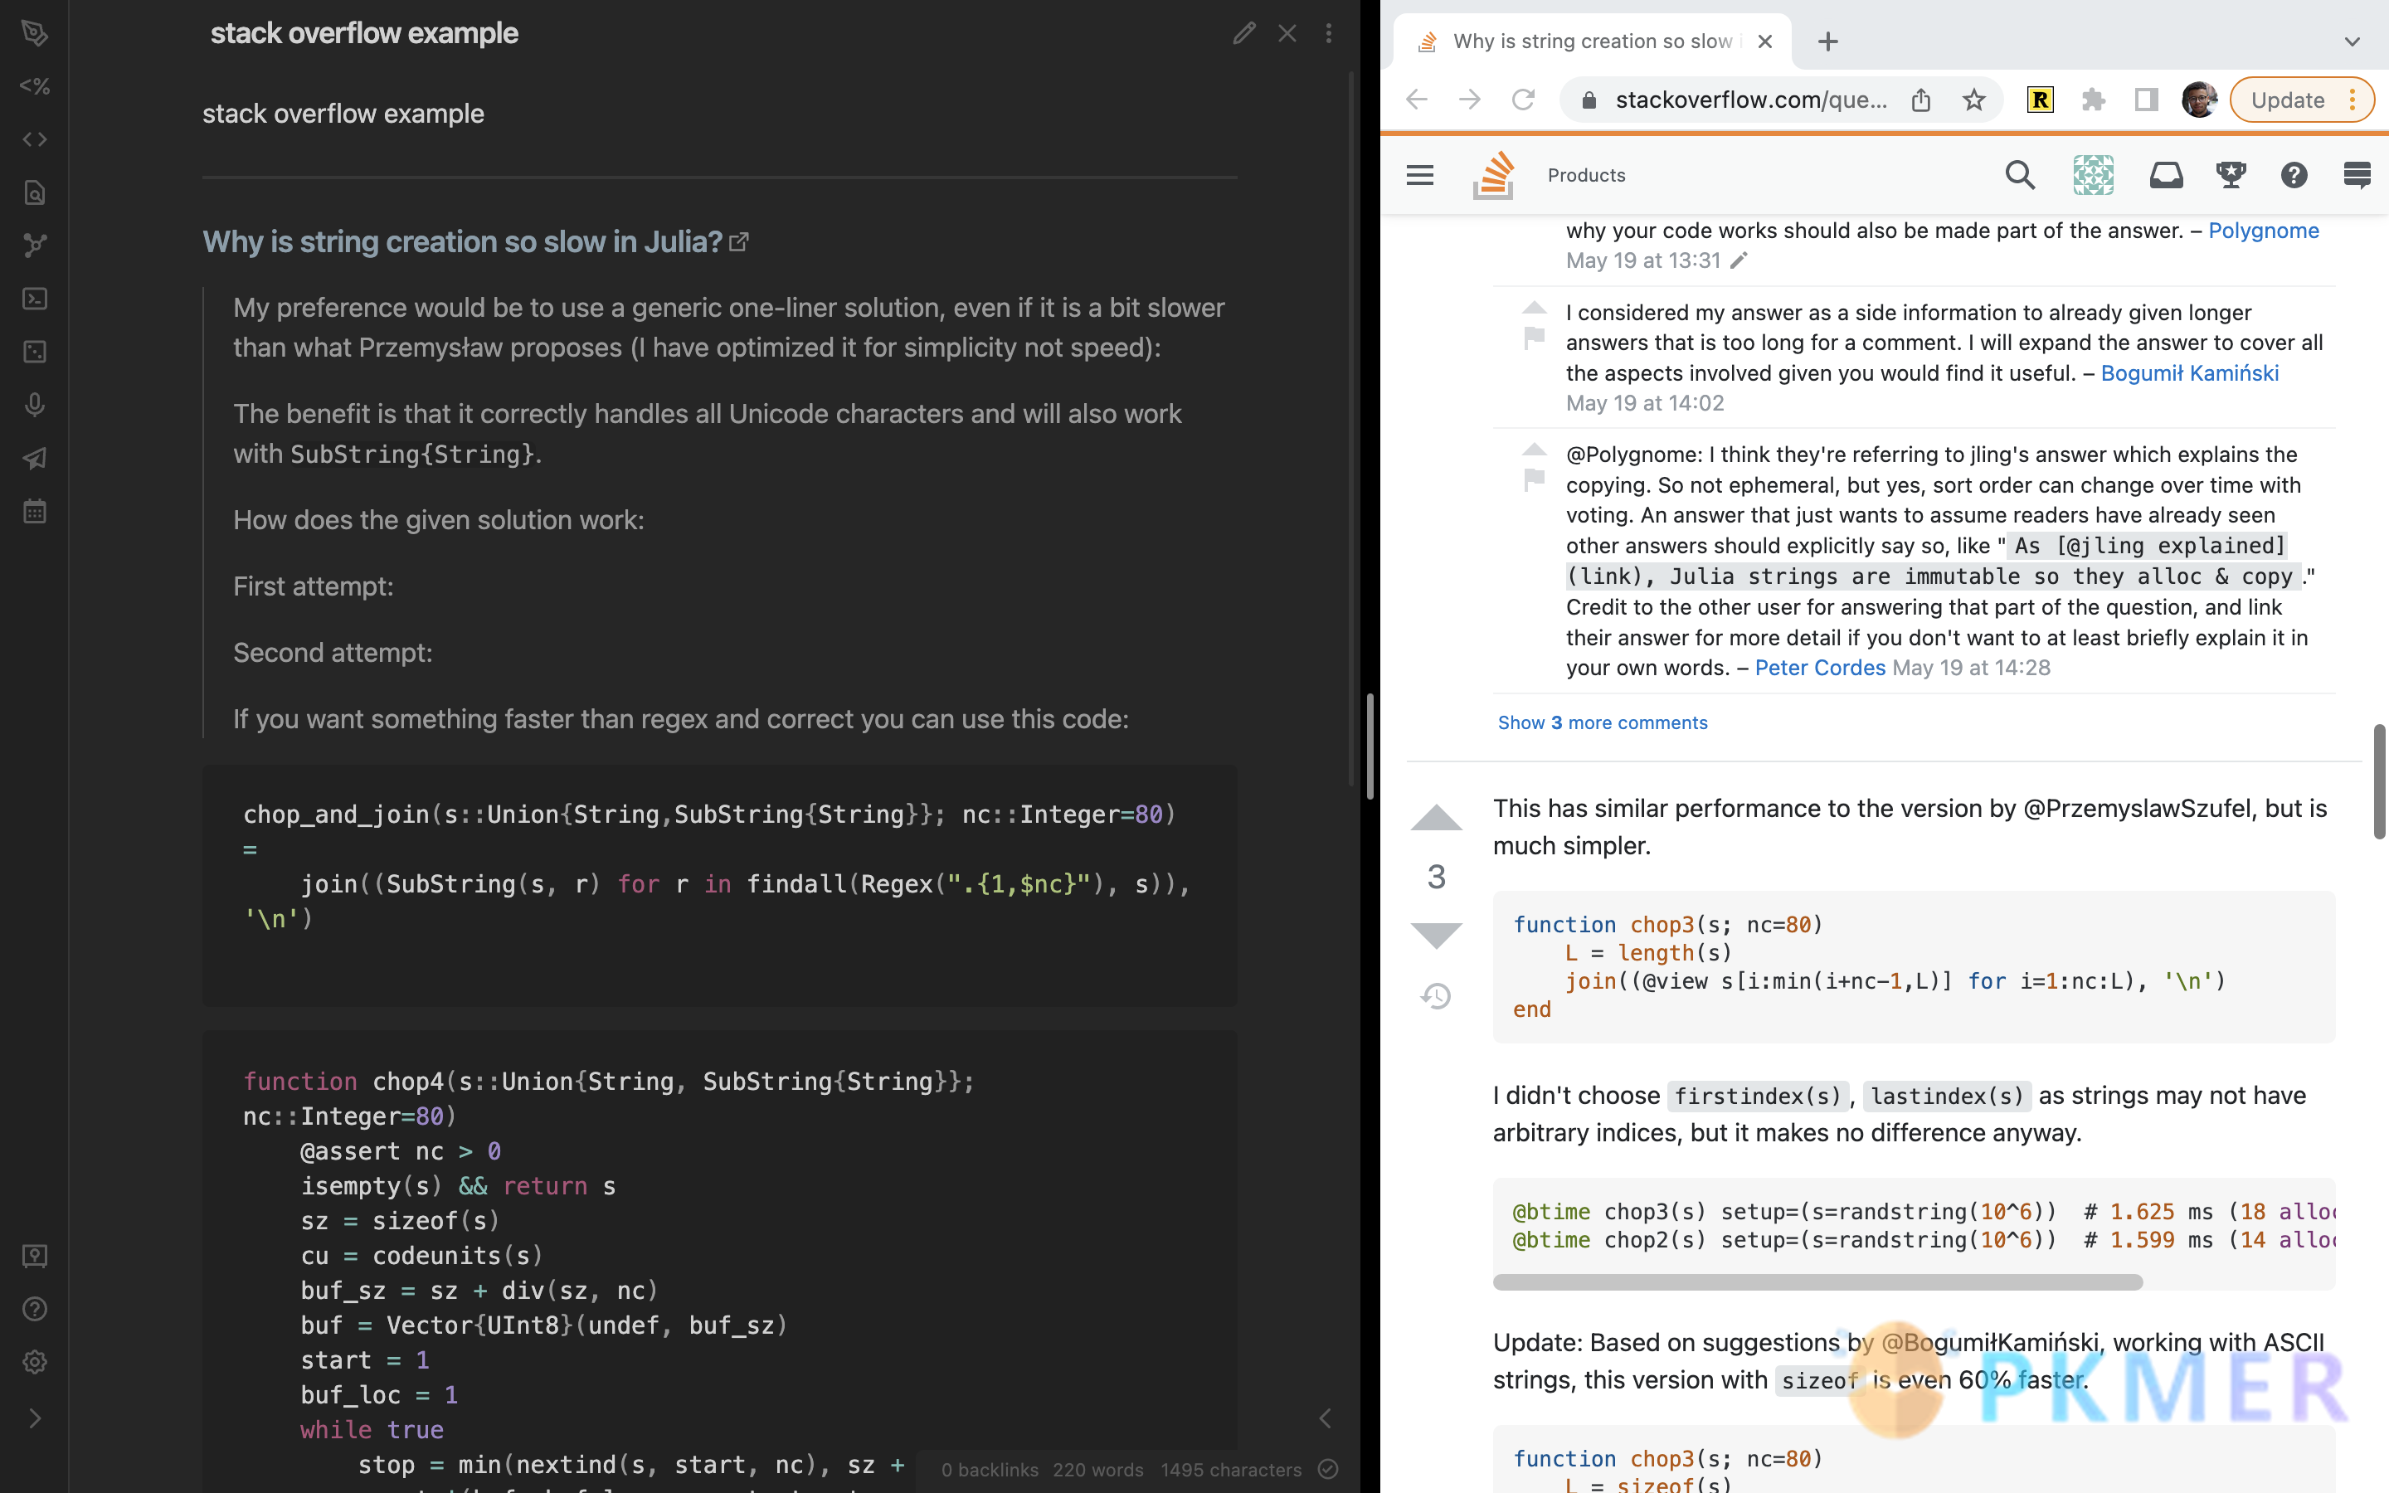Toggle the browser extensions icon
The image size is (2389, 1493).
click(2093, 98)
